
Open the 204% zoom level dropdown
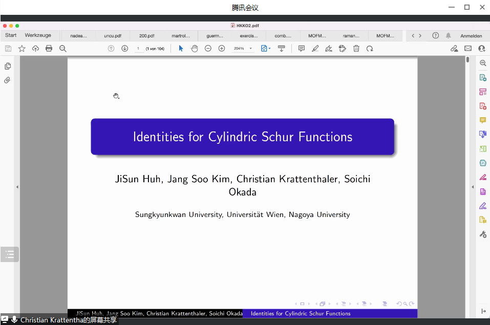click(242, 48)
